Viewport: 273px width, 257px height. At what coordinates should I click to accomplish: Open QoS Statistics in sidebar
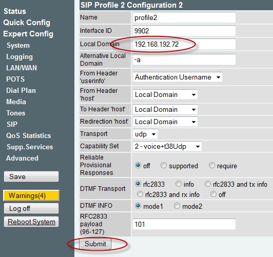click(x=29, y=135)
